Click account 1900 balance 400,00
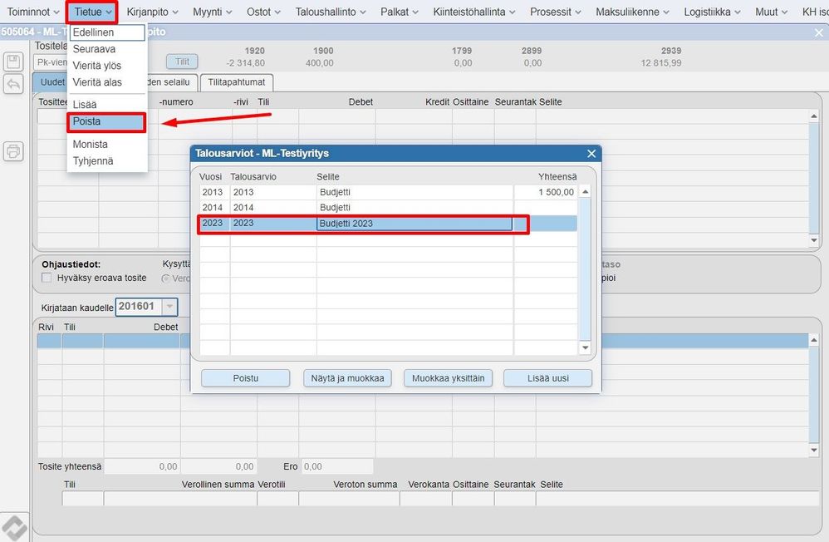 319,63
